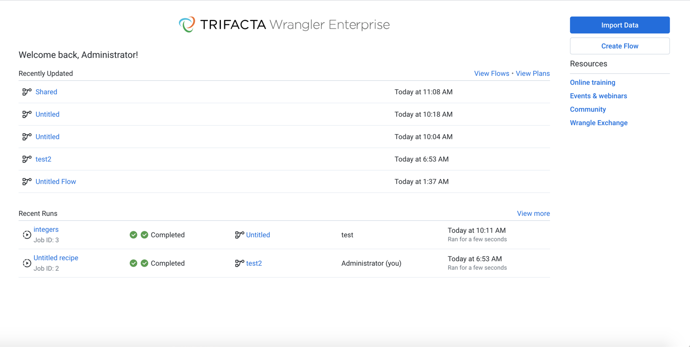Click the 'Today at 10:04 AM' timestamp
Screen dimensions: 690x347
[424, 137]
